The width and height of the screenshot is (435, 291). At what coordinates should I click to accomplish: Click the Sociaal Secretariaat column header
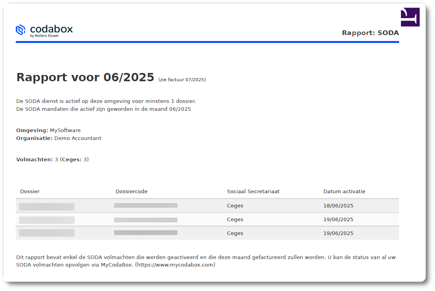[x=253, y=191]
